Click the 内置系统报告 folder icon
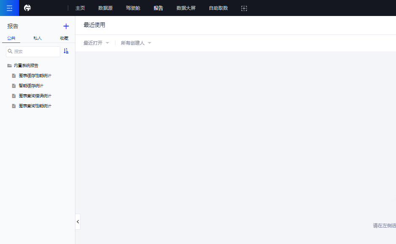Image resolution: width=396 pixels, height=244 pixels. tap(10, 66)
